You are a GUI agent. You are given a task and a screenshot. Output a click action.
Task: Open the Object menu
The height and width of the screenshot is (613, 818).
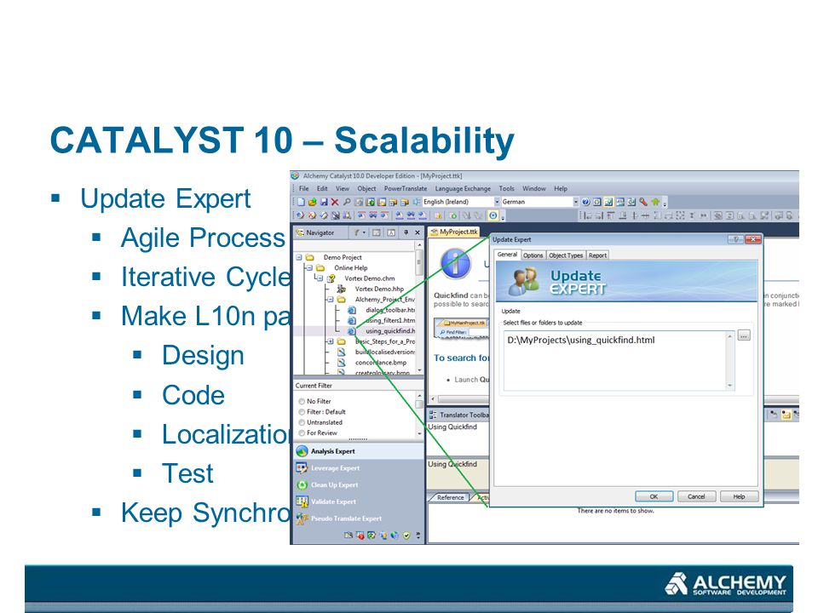pos(366,189)
